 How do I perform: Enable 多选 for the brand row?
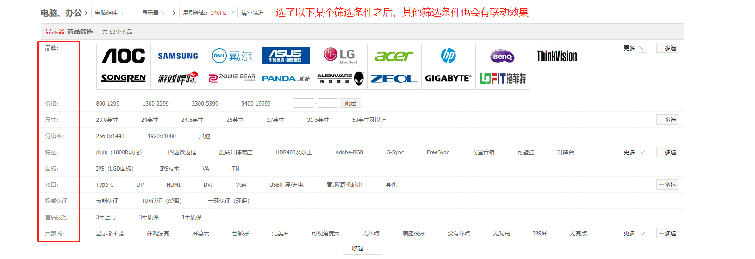(x=667, y=48)
